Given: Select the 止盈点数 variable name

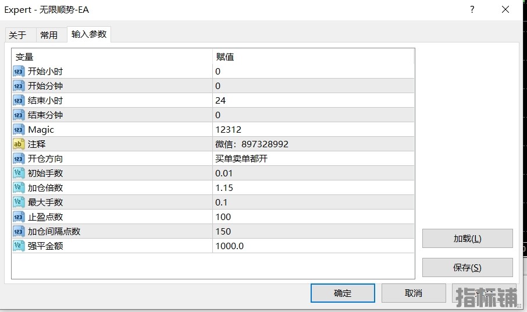Looking at the screenshot, I should 45,217.
